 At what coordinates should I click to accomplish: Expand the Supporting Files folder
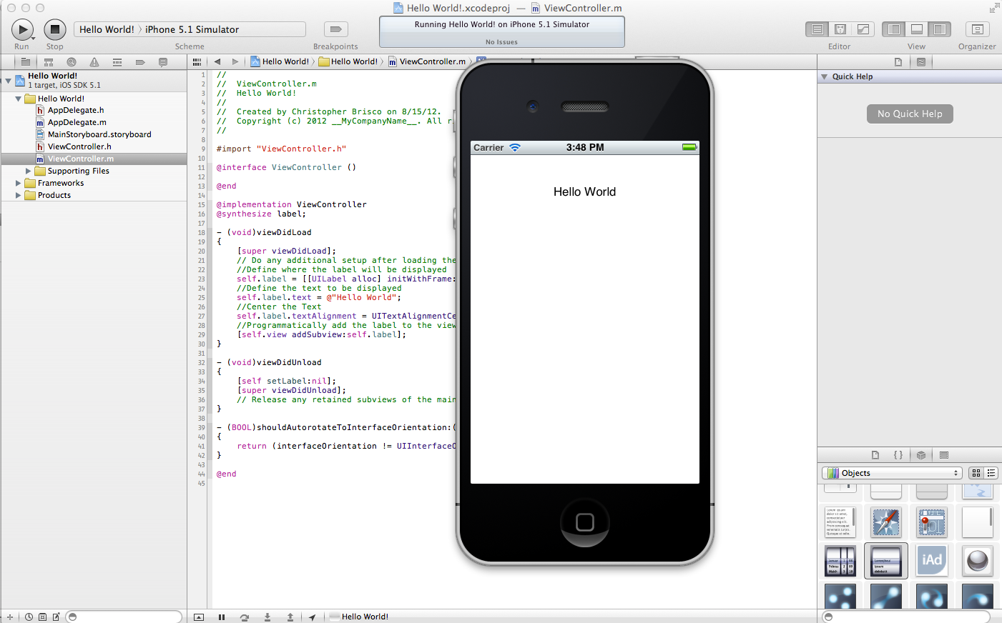(29, 171)
